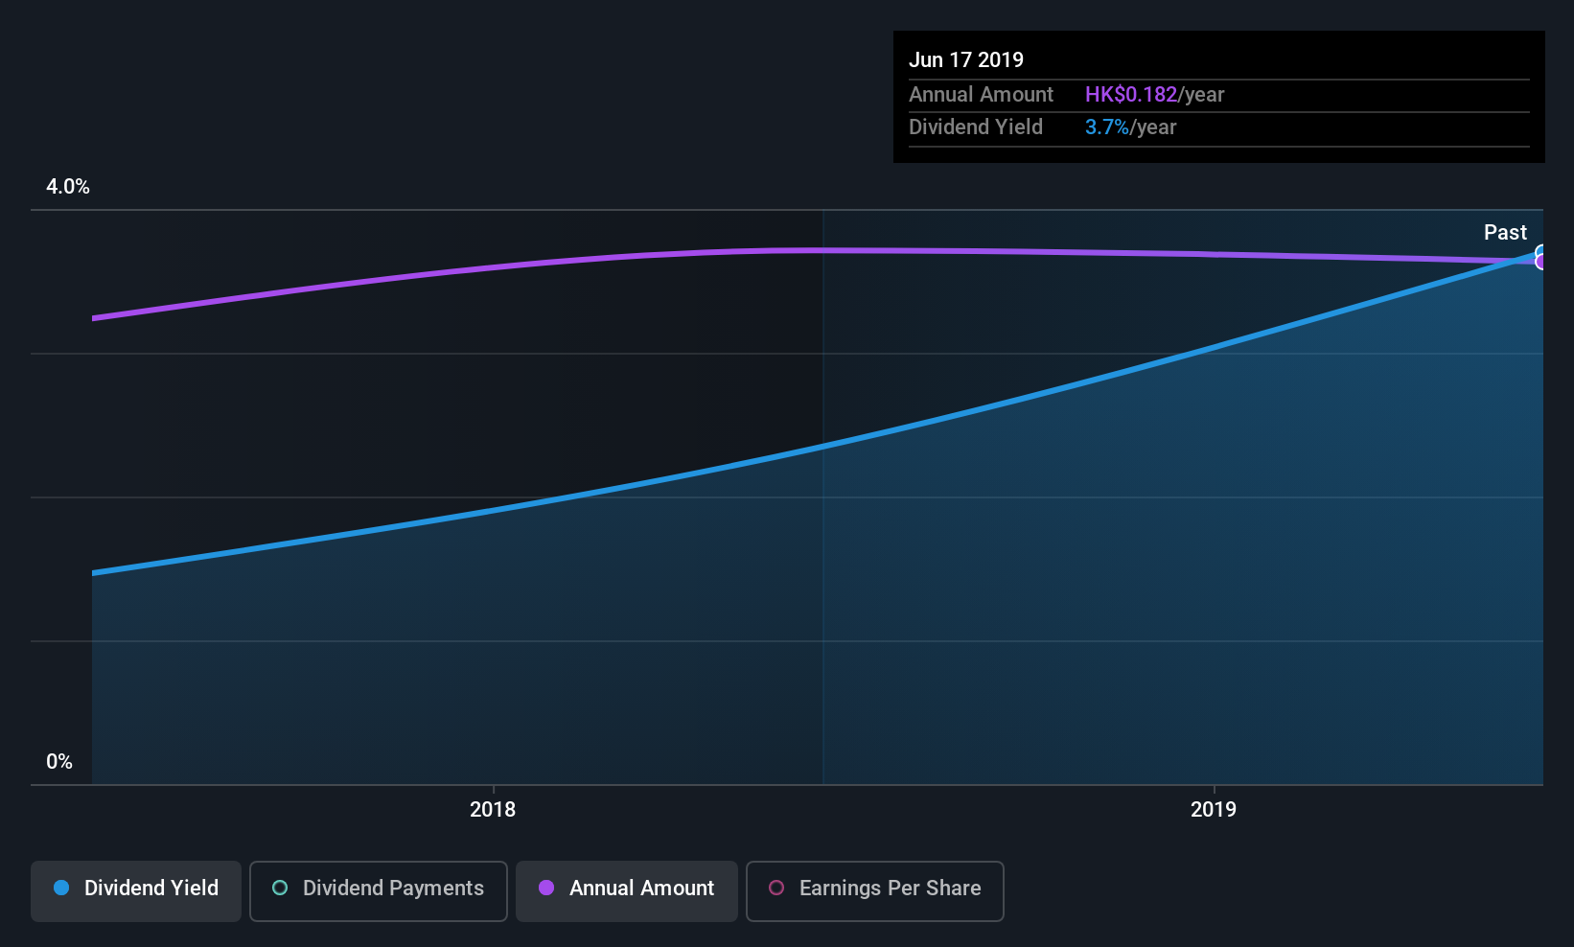This screenshot has height=947, width=1574.
Task: Select the purple endpoint marker on the chart
Action: [1541, 262]
